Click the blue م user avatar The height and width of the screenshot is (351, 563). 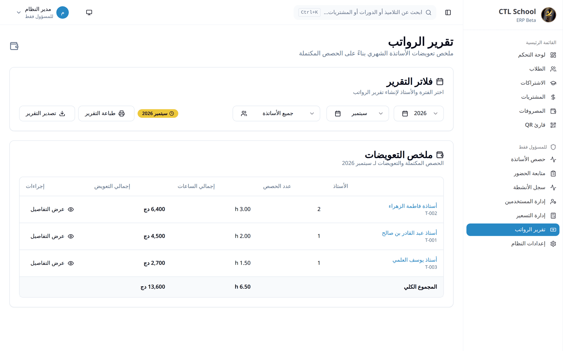pyautogui.click(x=62, y=13)
